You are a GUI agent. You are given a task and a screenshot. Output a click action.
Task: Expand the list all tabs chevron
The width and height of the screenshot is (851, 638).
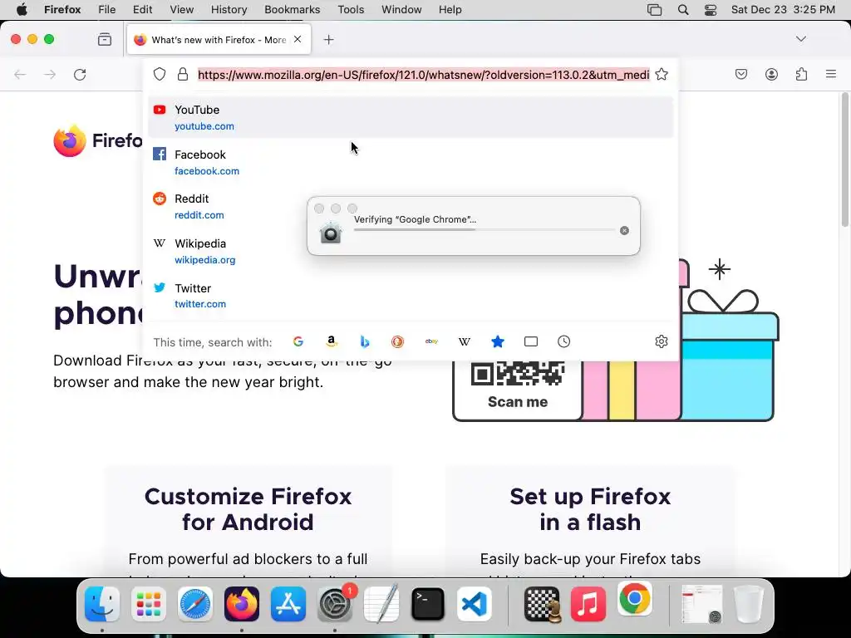(x=800, y=39)
